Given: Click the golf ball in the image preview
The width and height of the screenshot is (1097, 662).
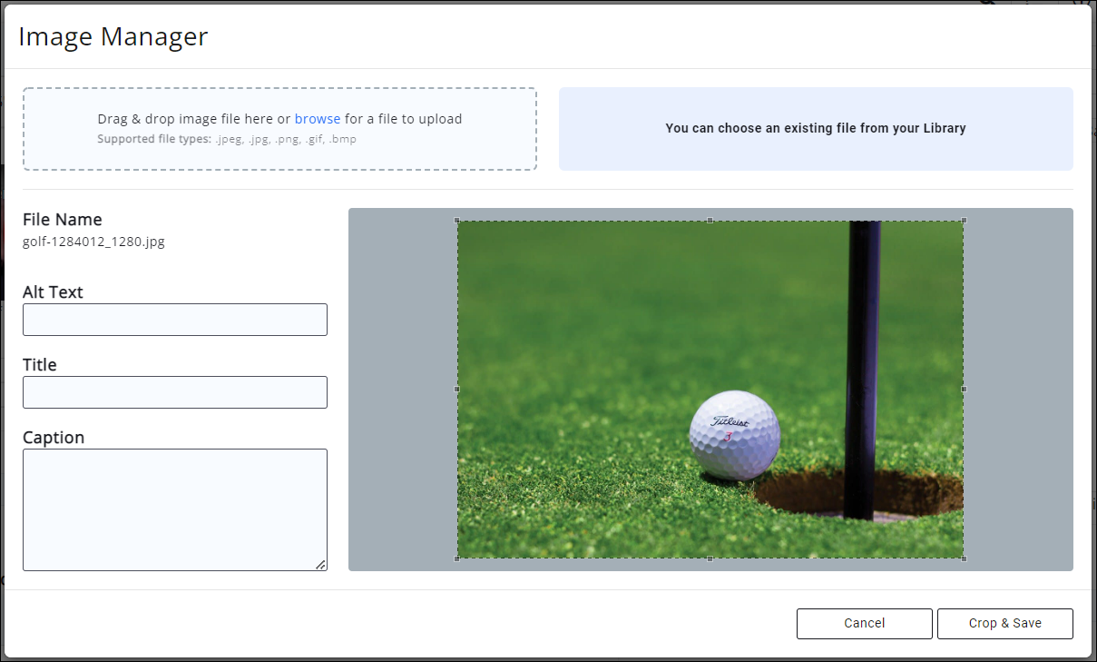Looking at the screenshot, I should (733, 436).
